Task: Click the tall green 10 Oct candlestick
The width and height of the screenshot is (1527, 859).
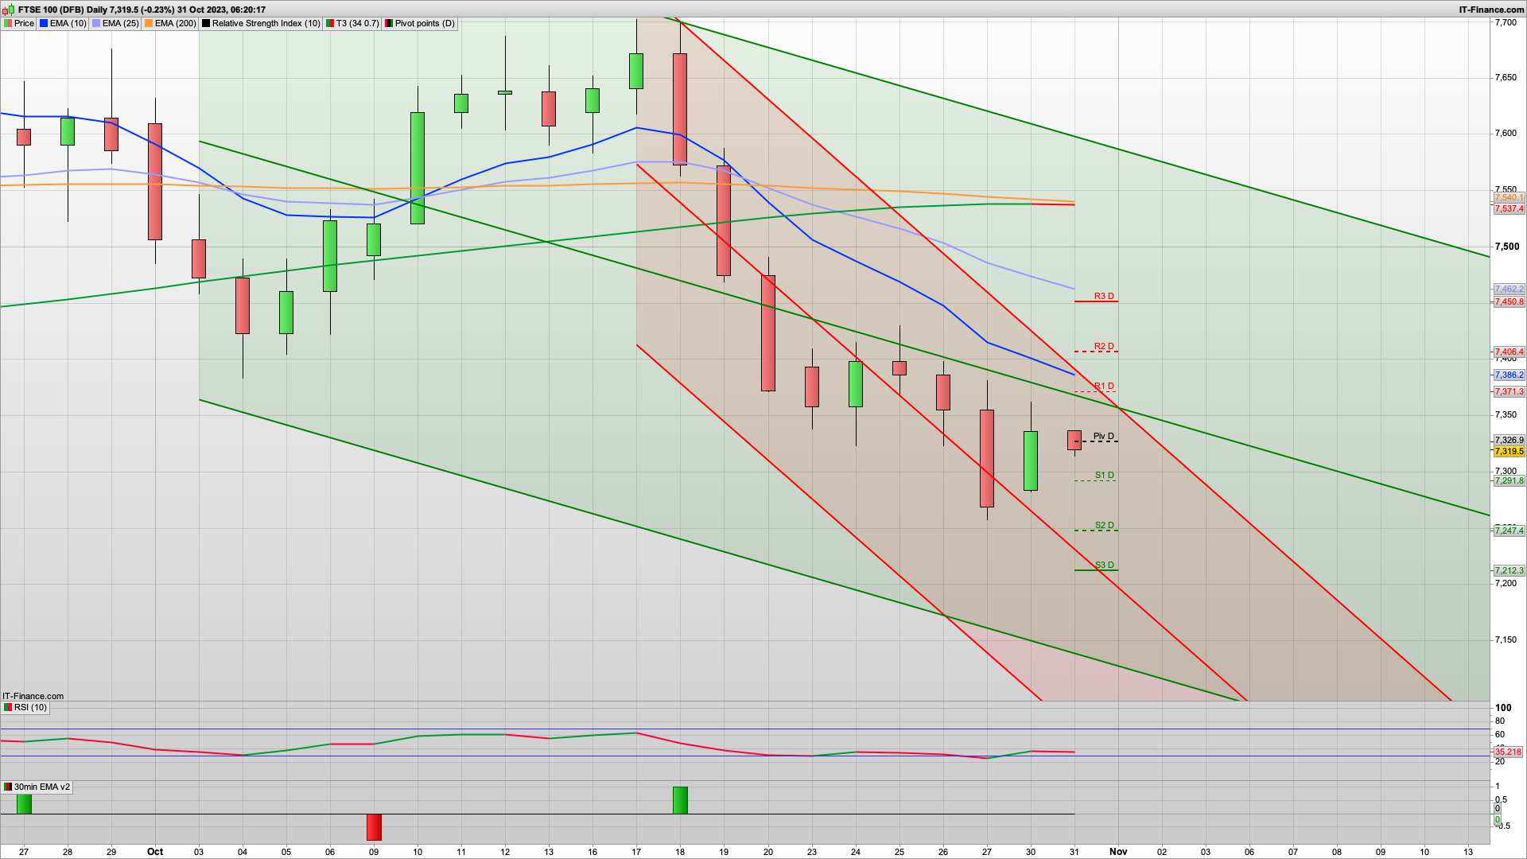Action: pos(418,168)
